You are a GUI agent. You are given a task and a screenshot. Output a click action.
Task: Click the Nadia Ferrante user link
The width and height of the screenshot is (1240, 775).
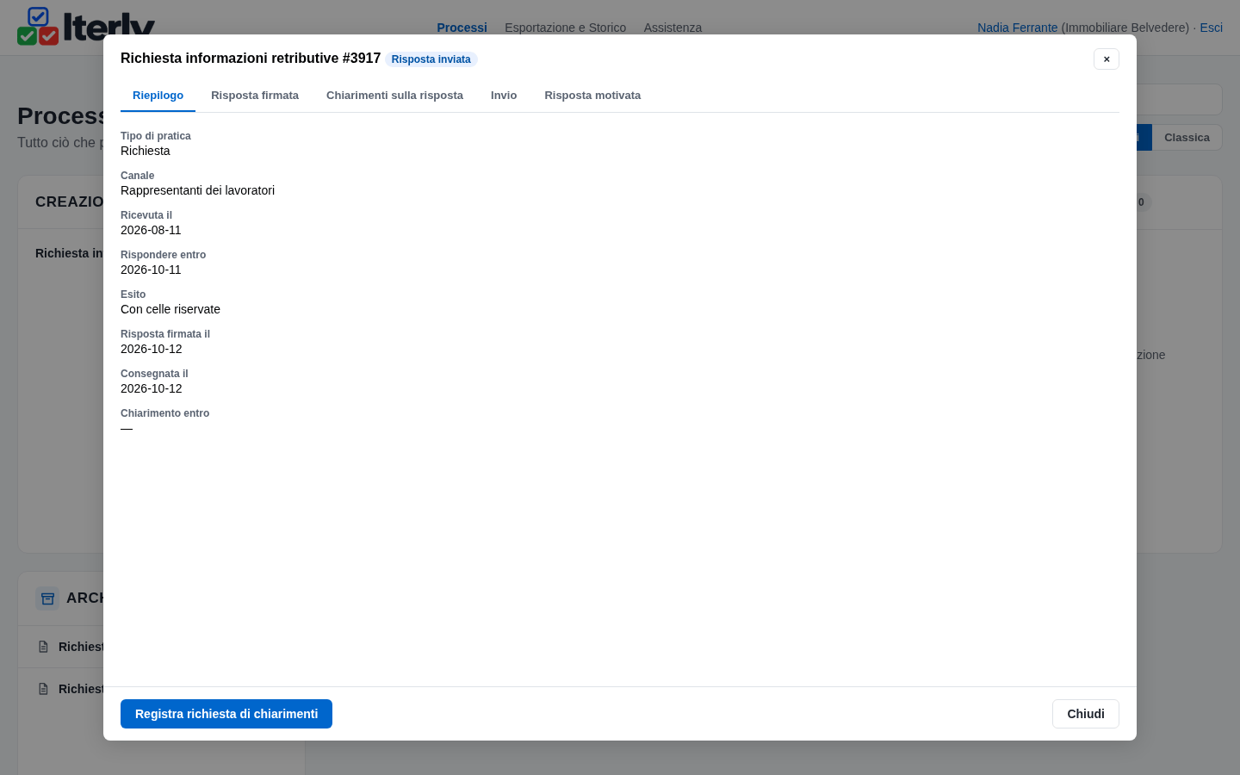[1017, 28]
